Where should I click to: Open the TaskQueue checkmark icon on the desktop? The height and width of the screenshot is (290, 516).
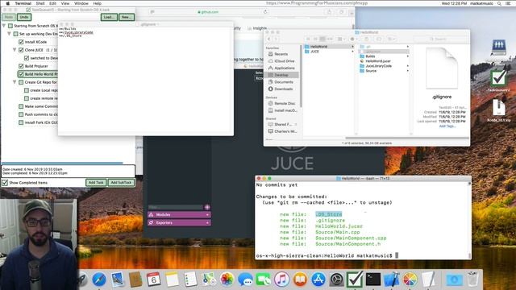[498, 79]
